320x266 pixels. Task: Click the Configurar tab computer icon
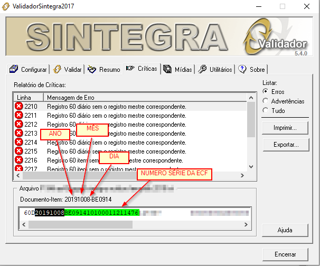tap(14, 69)
